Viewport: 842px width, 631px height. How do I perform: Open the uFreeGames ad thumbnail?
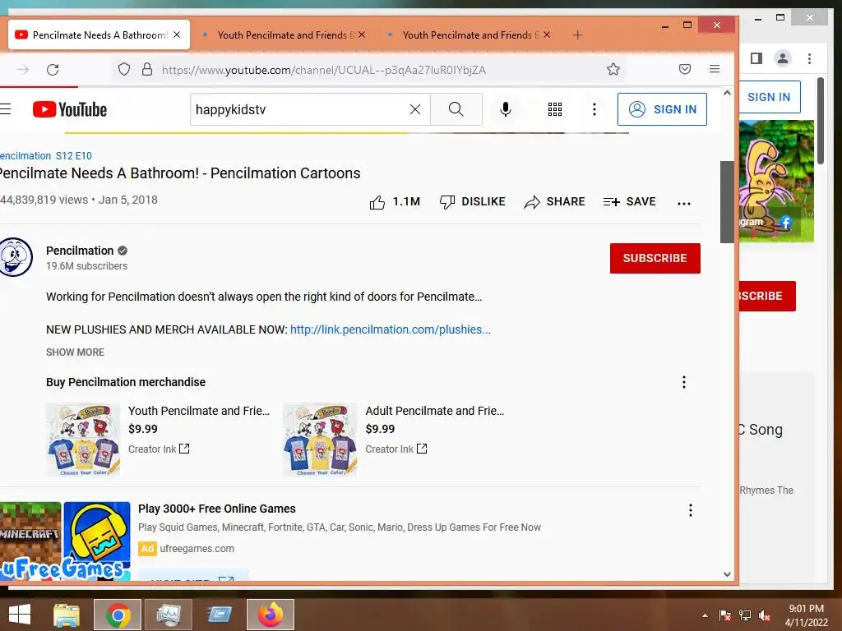65,541
